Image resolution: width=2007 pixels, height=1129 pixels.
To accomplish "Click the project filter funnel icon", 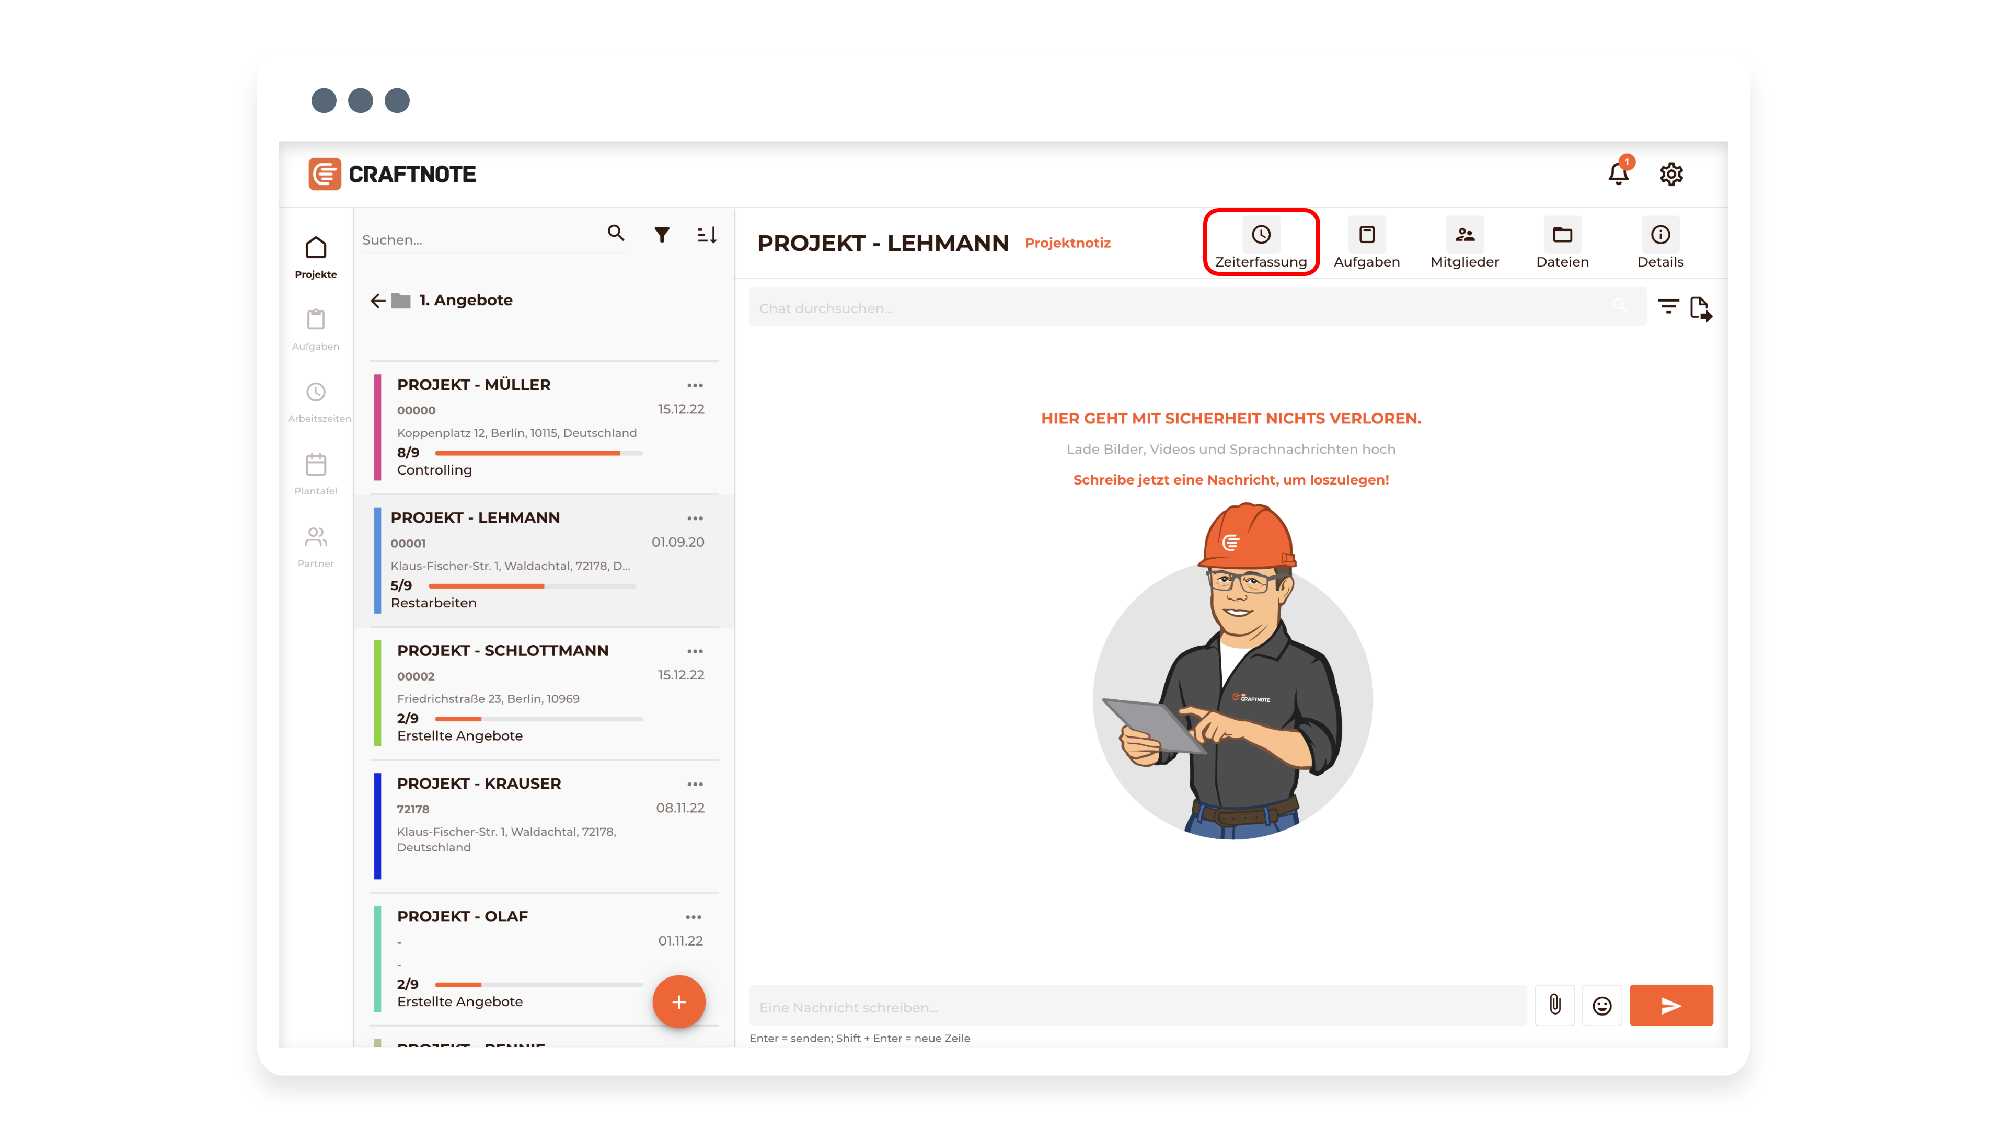I will pos(662,235).
